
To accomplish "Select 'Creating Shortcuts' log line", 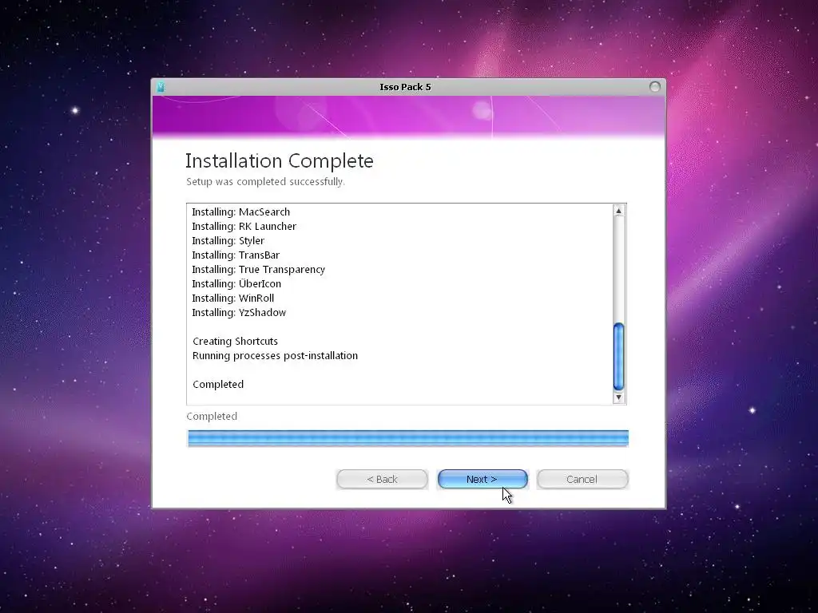I will [236, 342].
